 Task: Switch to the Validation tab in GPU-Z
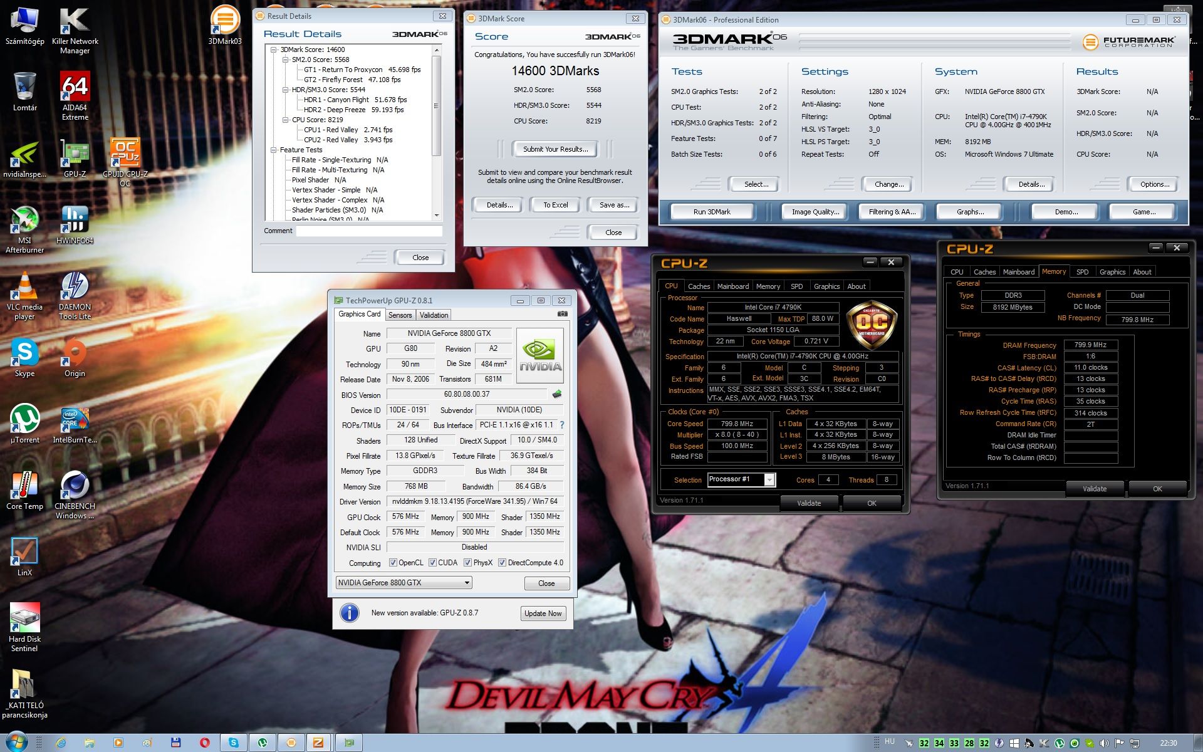[x=434, y=315]
